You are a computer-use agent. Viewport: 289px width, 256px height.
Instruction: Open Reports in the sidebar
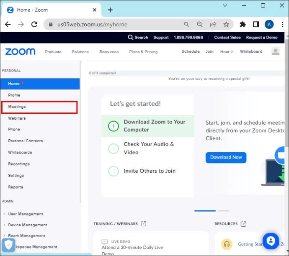[x=15, y=187]
